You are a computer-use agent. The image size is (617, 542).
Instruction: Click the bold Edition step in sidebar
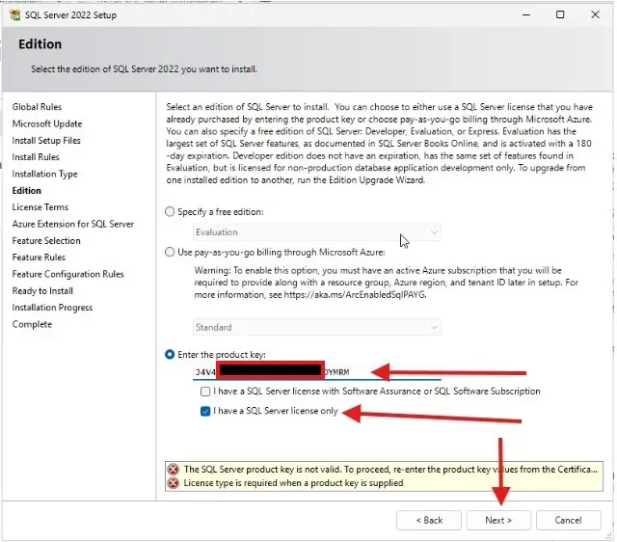tap(27, 191)
